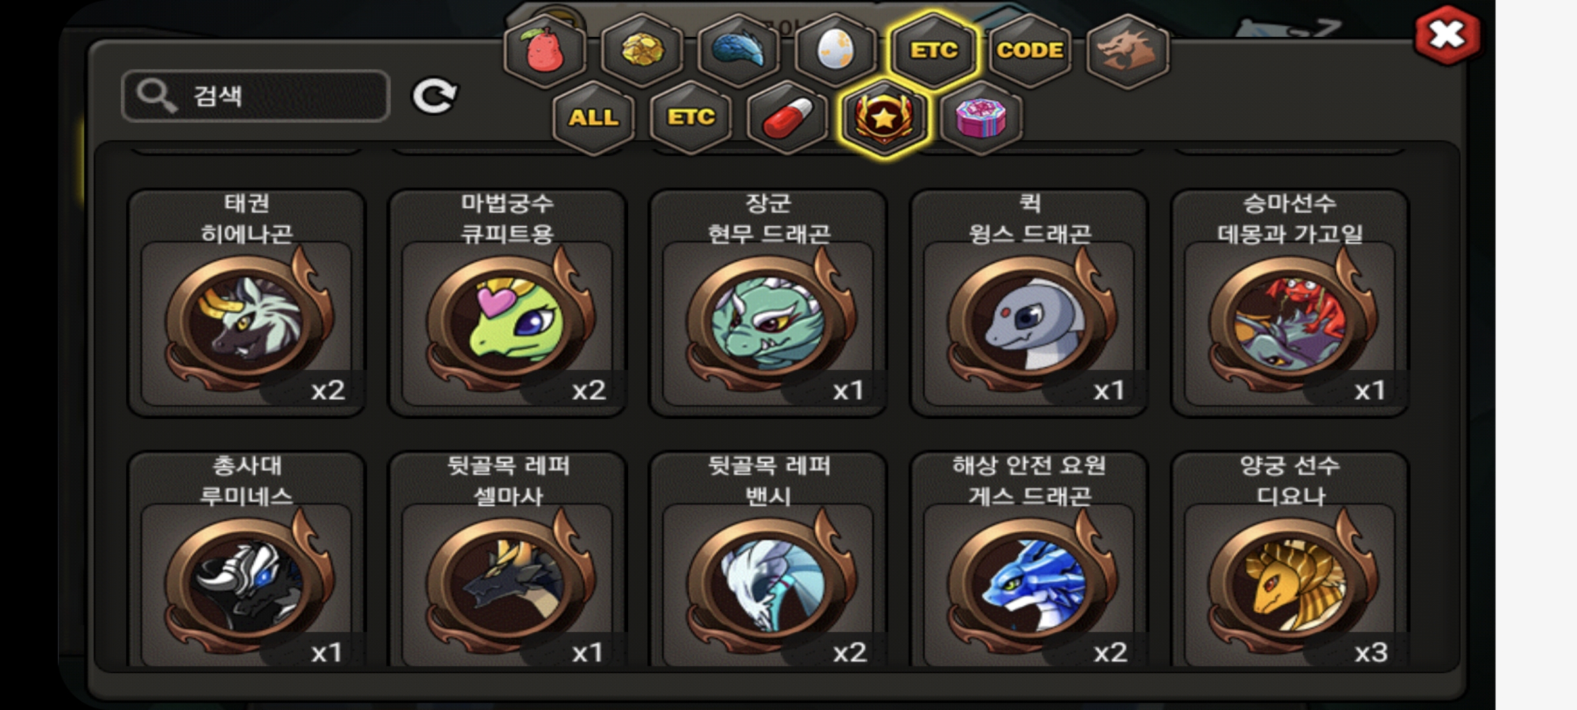This screenshot has height=710, width=1577.
Task: Filter by the red capsule pill icon
Action: [787, 118]
